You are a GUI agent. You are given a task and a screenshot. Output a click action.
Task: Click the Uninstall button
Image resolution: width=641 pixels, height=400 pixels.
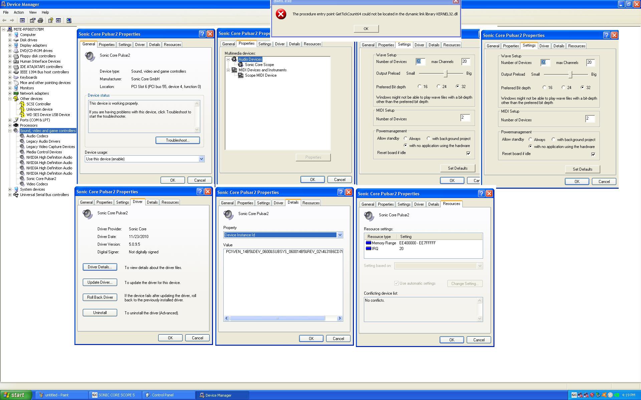[100, 313]
